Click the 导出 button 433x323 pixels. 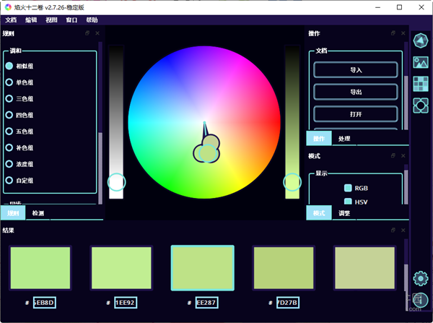tap(355, 92)
